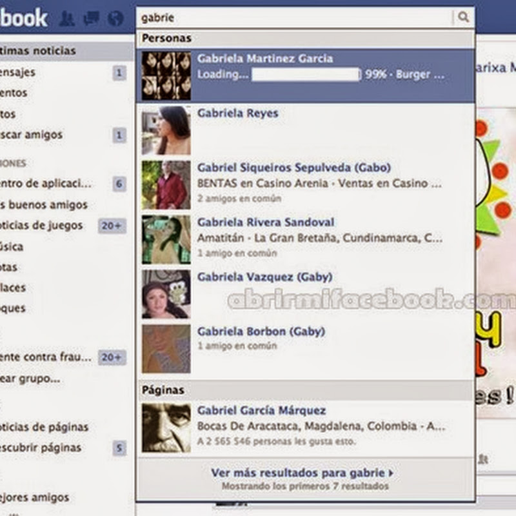Image resolution: width=516 pixels, height=516 pixels.
Task: Open Gabriel García Márquez page thumbnail
Action: (x=166, y=428)
